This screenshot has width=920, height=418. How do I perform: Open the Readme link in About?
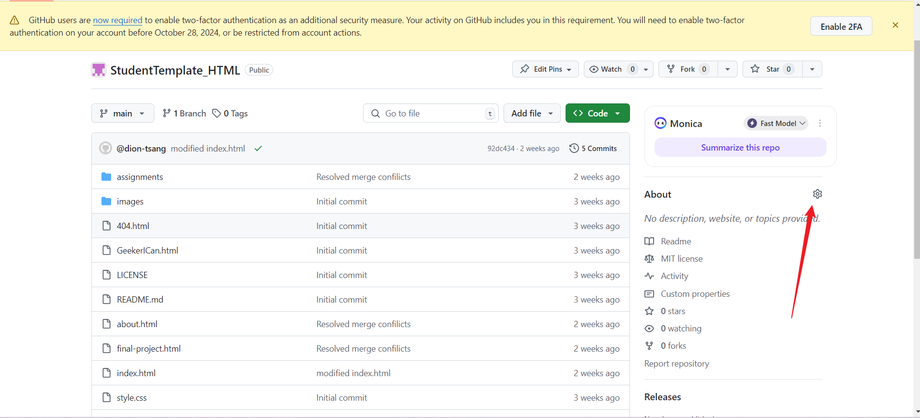tap(676, 241)
